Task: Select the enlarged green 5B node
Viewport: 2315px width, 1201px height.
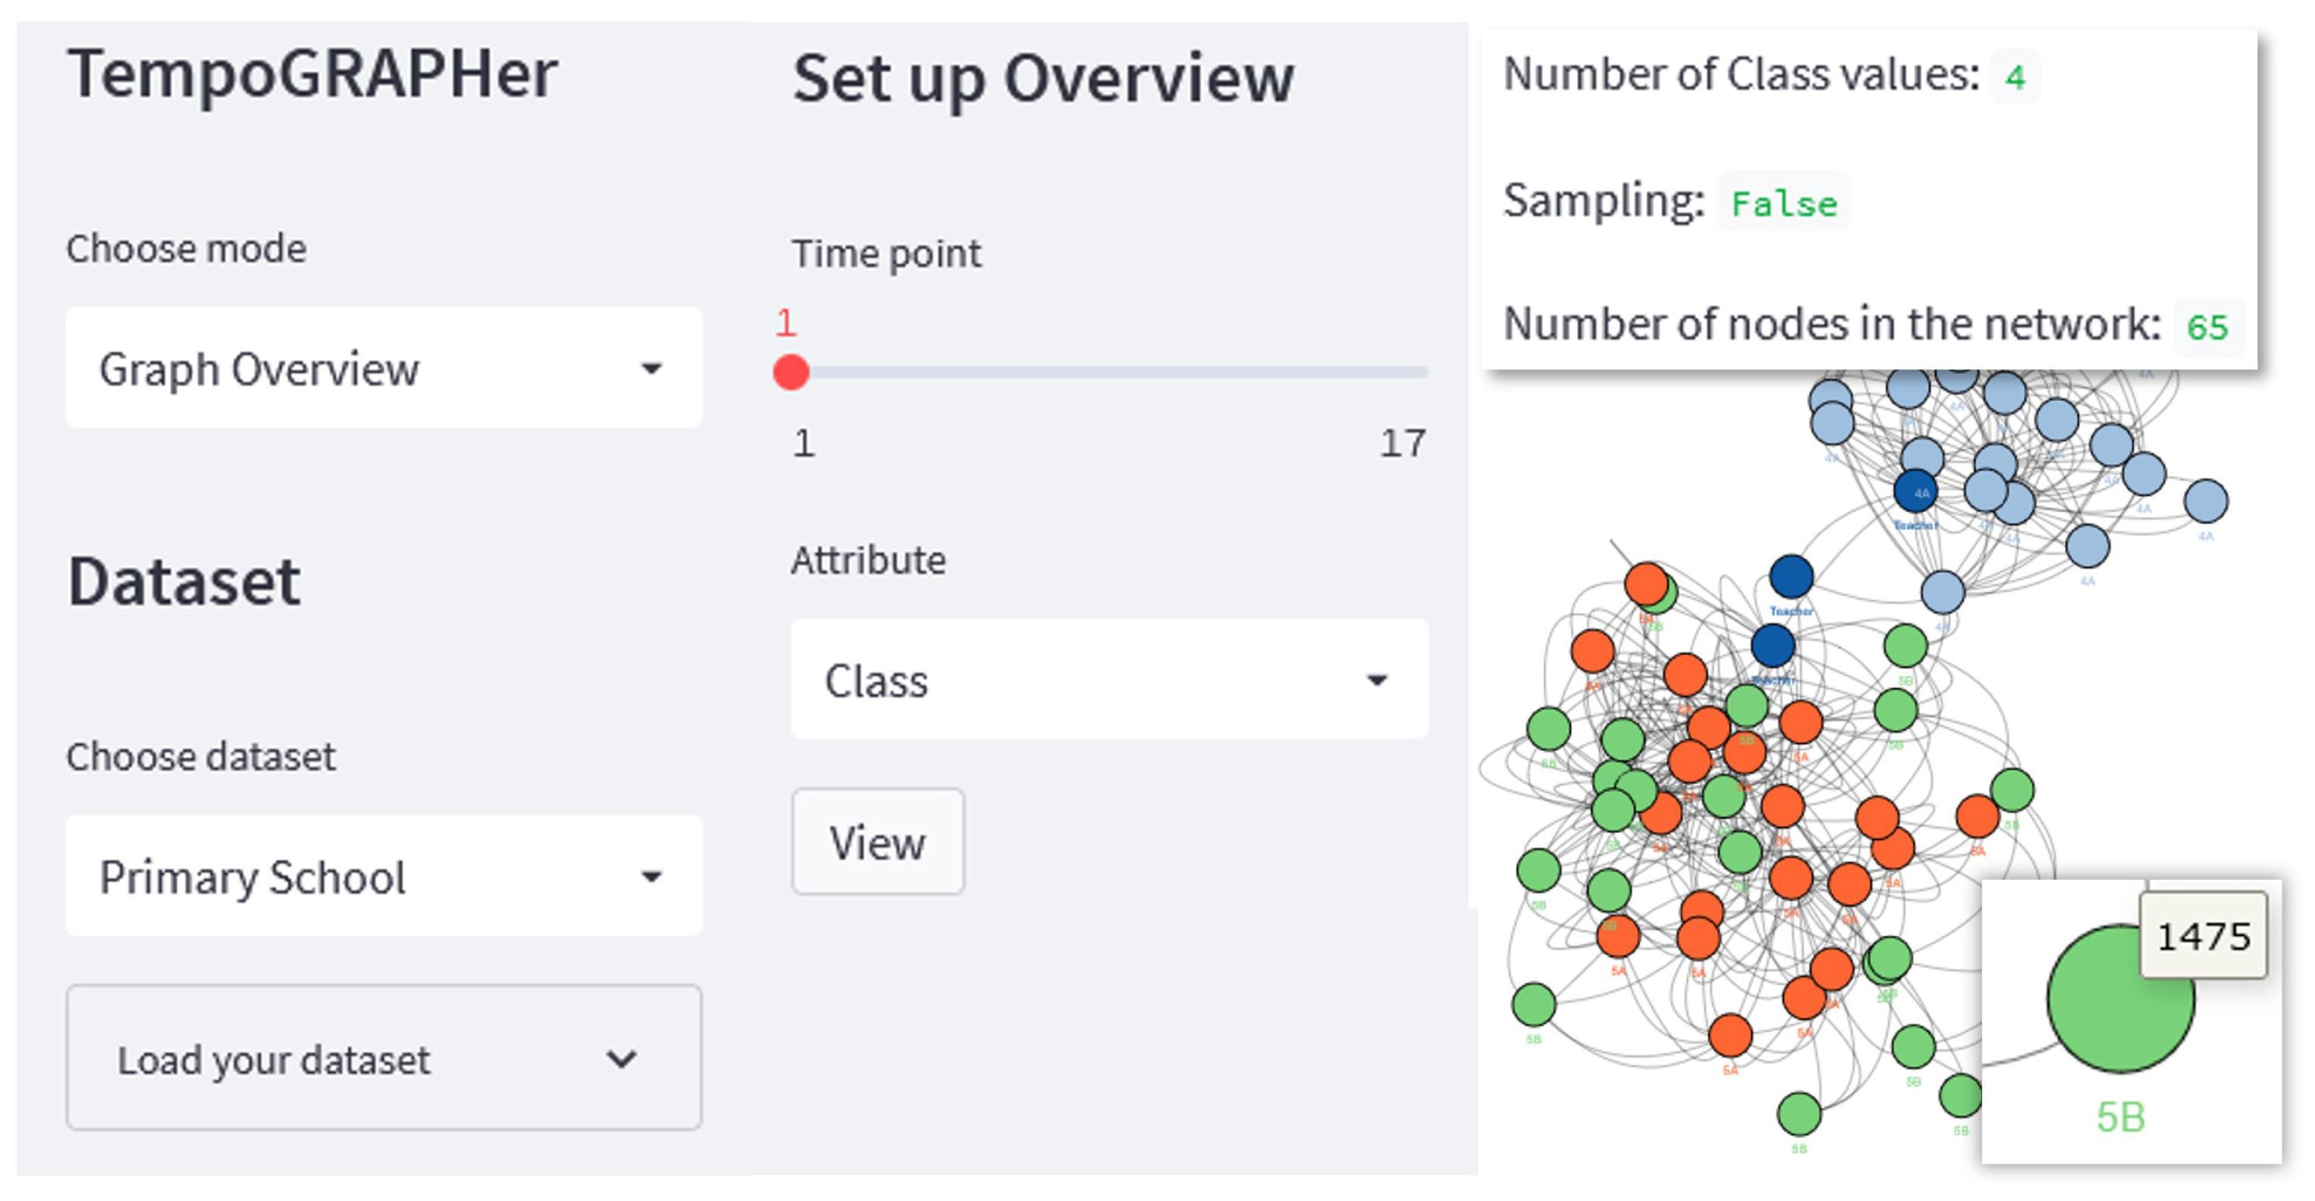Action: tap(2119, 999)
